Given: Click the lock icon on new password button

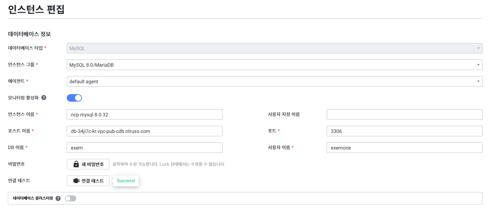Looking at the screenshot, I should (76, 164).
